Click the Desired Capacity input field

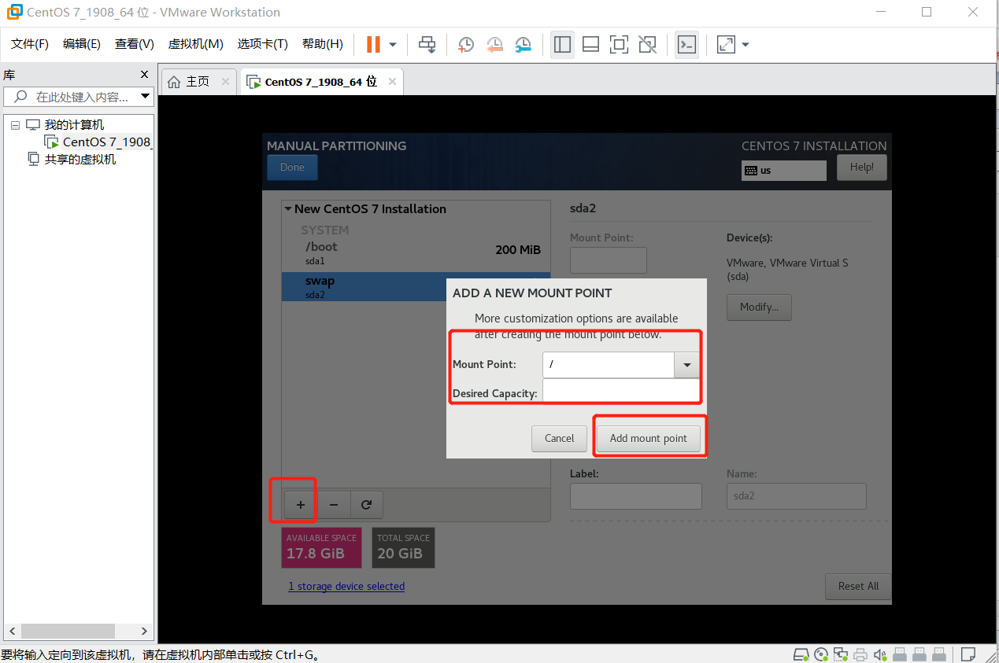pos(620,391)
